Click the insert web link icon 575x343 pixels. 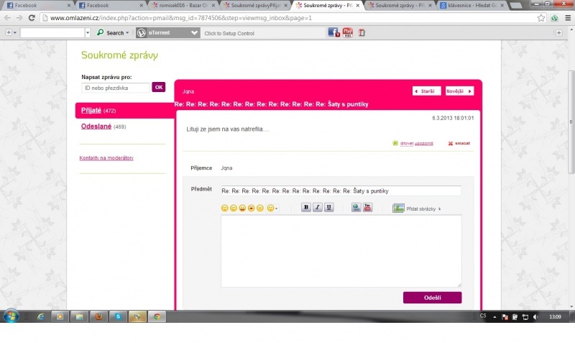click(x=356, y=207)
